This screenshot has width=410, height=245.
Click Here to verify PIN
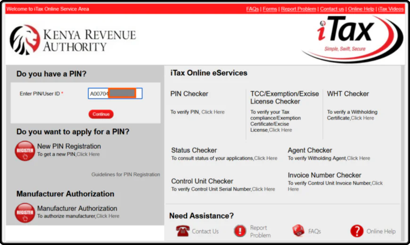pyautogui.click(x=213, y=112)
